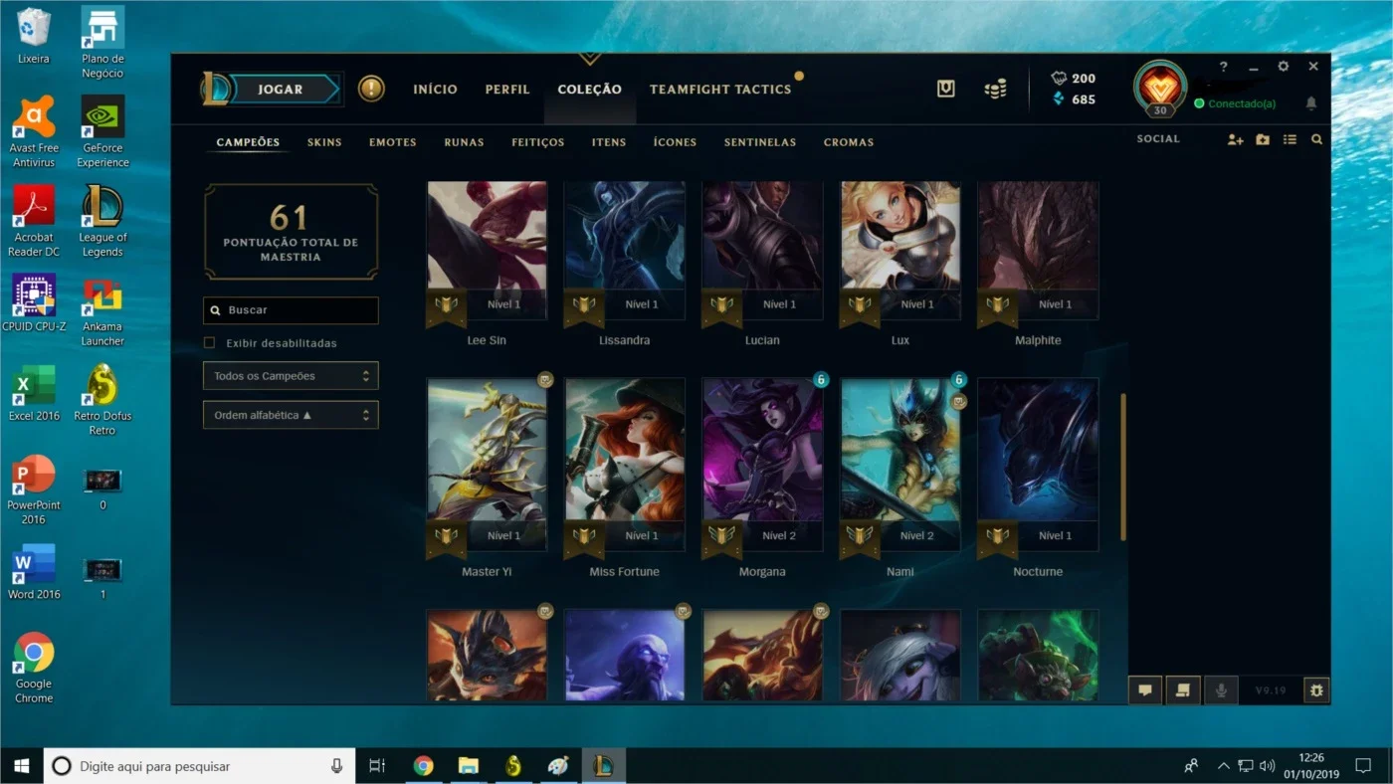Click the add friend icon

1235,140
